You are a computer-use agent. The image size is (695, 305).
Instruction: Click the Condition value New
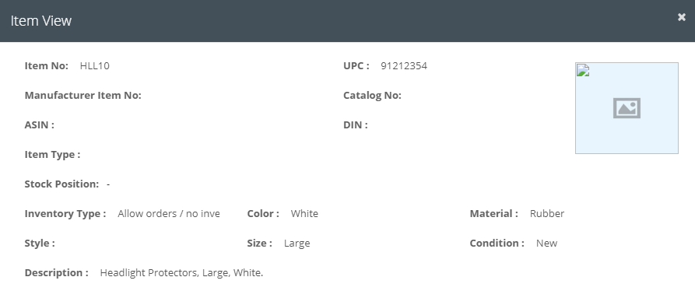coord(546,244)
